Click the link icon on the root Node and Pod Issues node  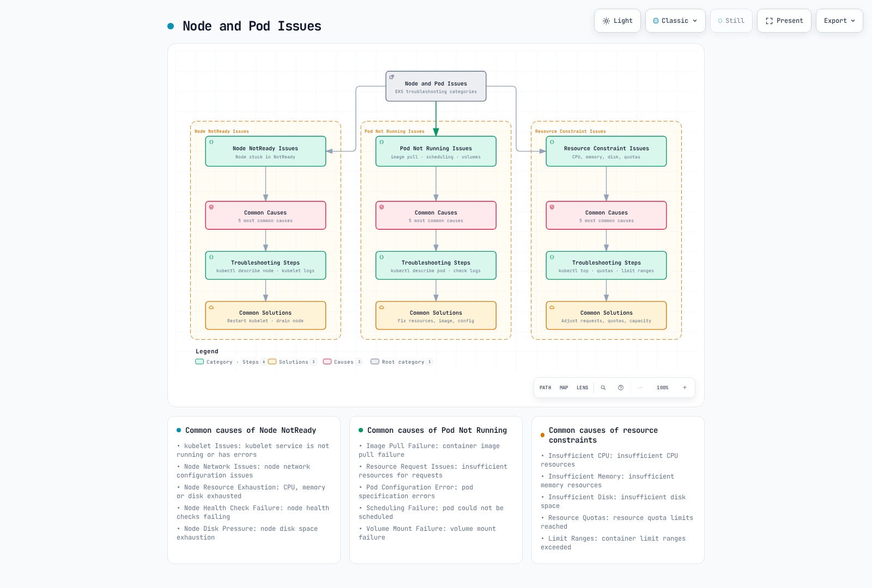click(391, 77)
